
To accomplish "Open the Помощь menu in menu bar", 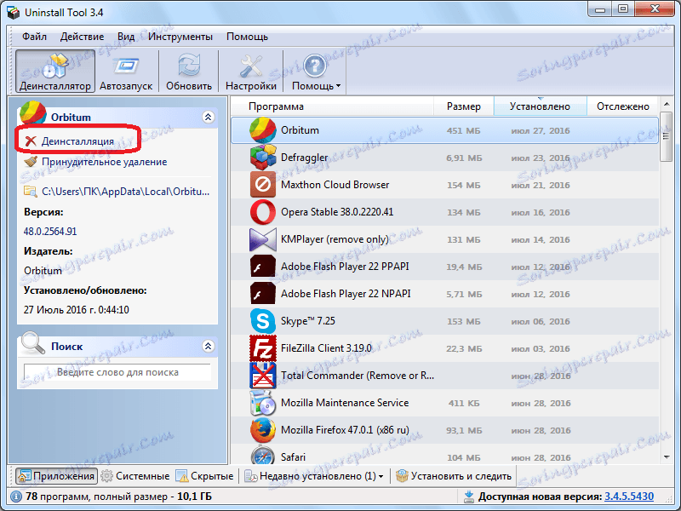I will [247, 37].
